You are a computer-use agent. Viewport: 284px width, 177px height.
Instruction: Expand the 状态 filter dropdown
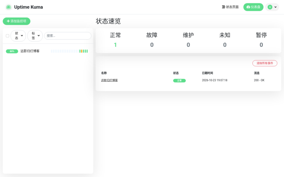[18, 36]
